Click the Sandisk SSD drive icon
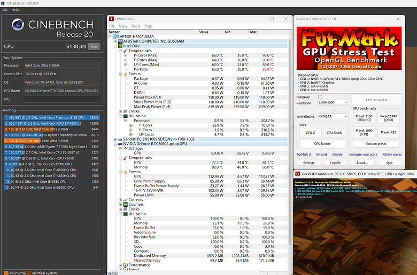Screen dimensions: 417x275 [120, 139]
